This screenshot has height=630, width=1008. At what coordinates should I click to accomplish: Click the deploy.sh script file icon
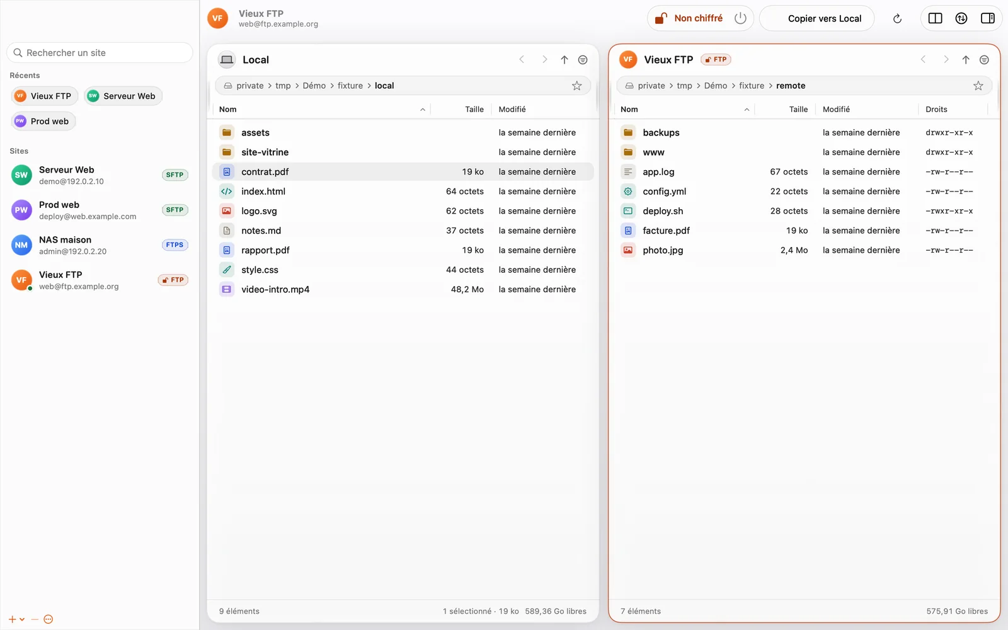click(628, 211)
